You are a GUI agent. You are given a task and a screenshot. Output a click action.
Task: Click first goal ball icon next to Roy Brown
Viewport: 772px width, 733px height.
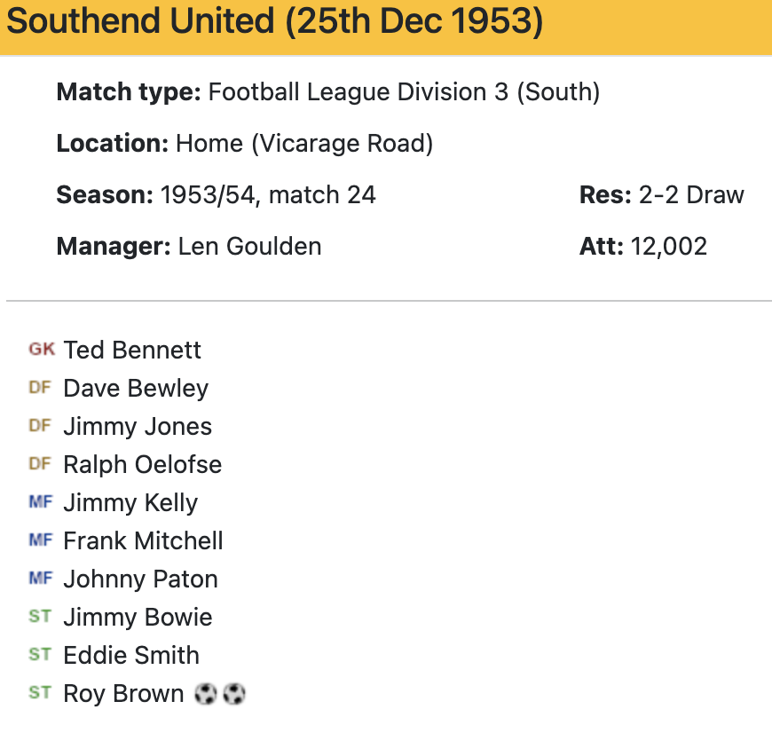click(206, 694)
